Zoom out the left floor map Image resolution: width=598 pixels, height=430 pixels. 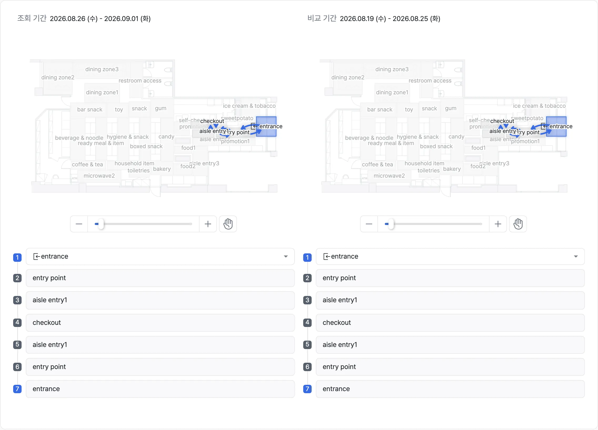tap(79, 224)
